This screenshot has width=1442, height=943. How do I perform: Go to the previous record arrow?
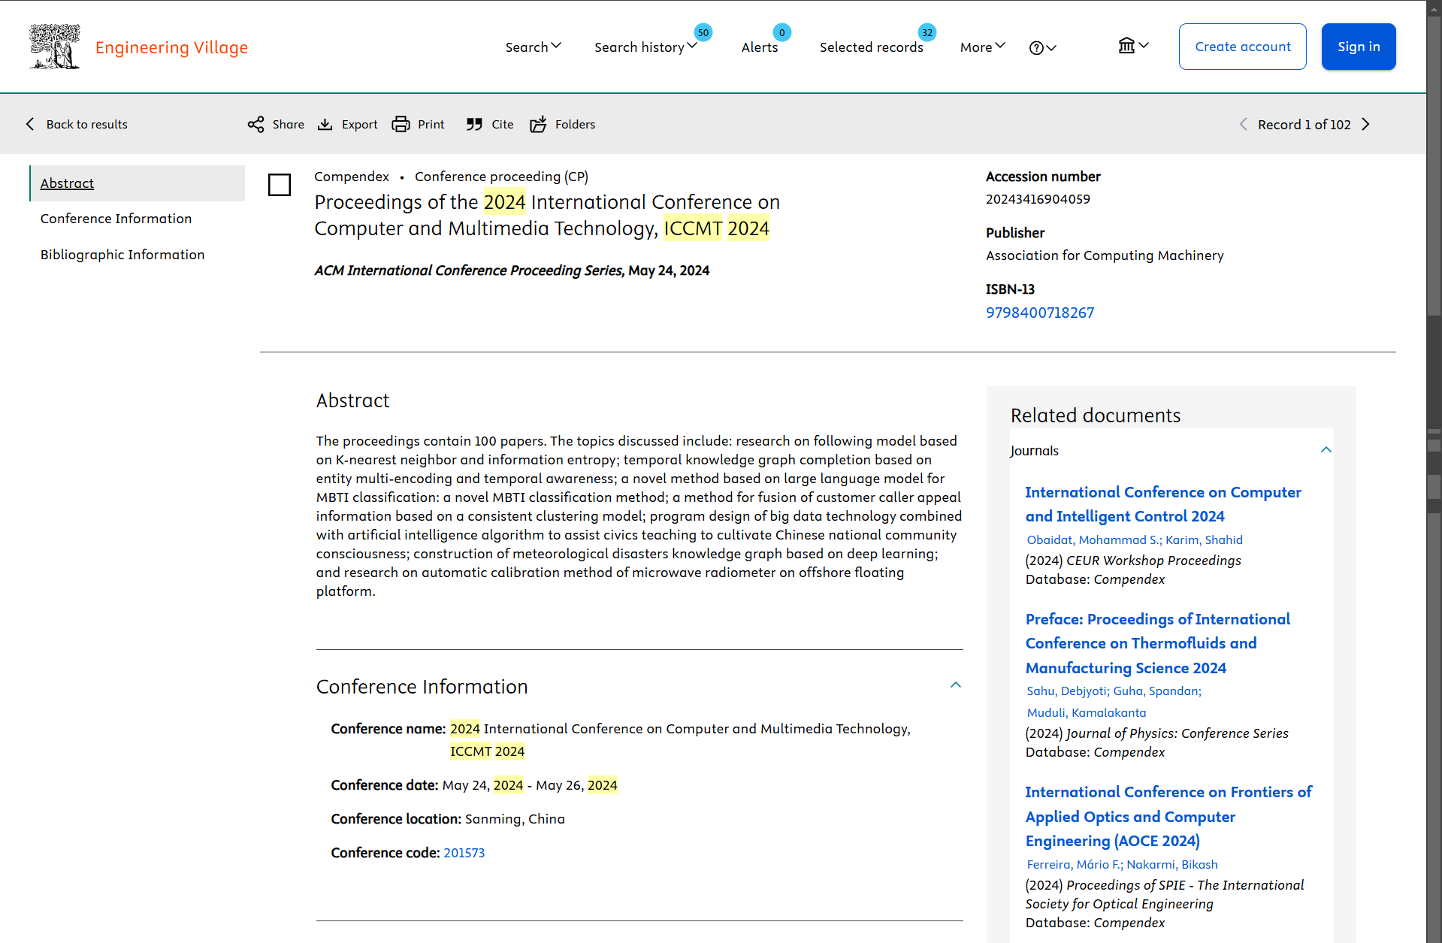pos(1243,125)
